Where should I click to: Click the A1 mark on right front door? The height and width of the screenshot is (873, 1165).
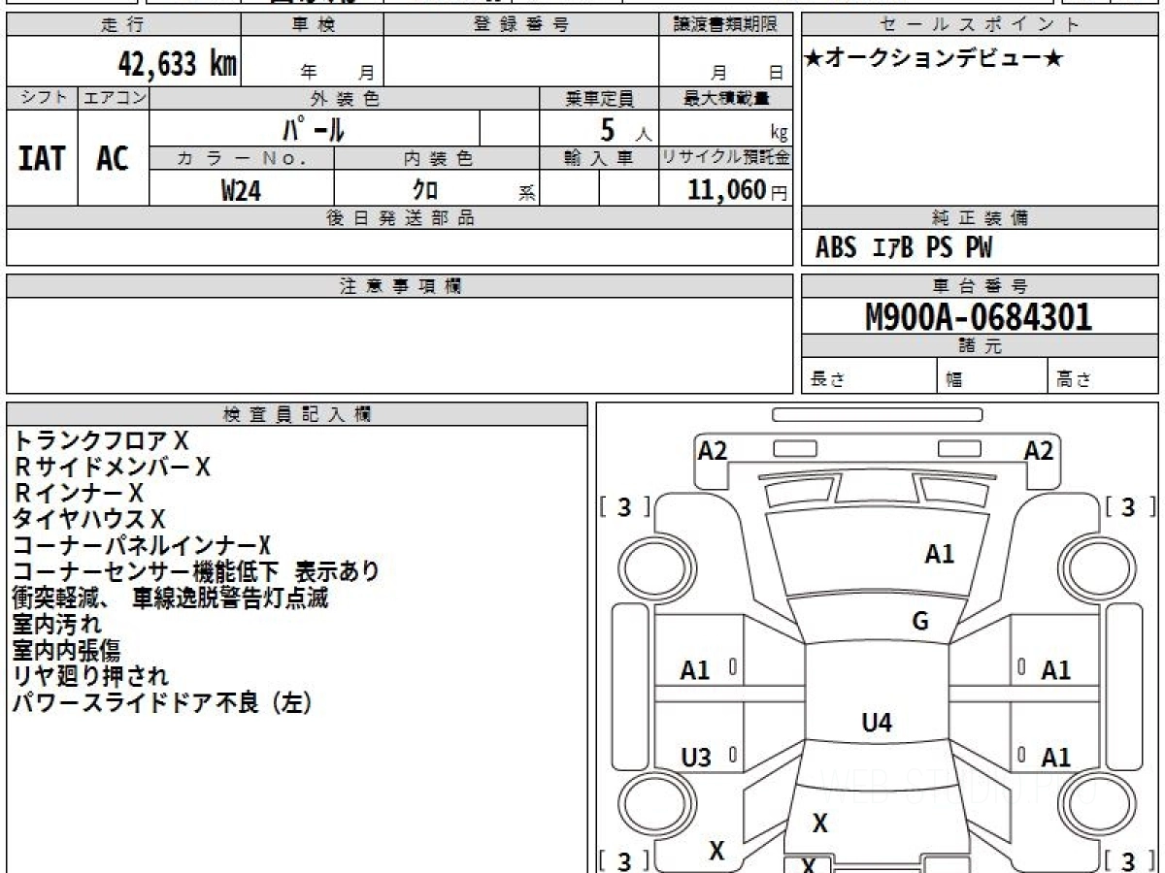(1055, 669)
